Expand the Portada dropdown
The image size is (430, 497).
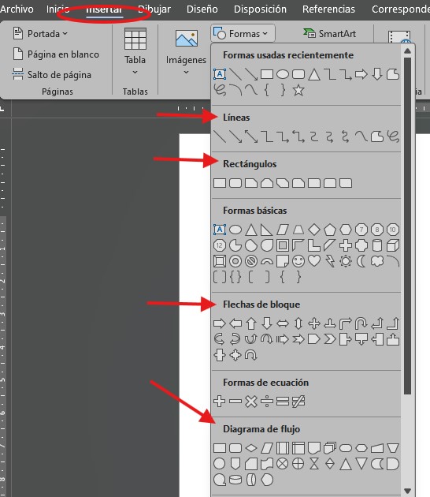(40, 34)
